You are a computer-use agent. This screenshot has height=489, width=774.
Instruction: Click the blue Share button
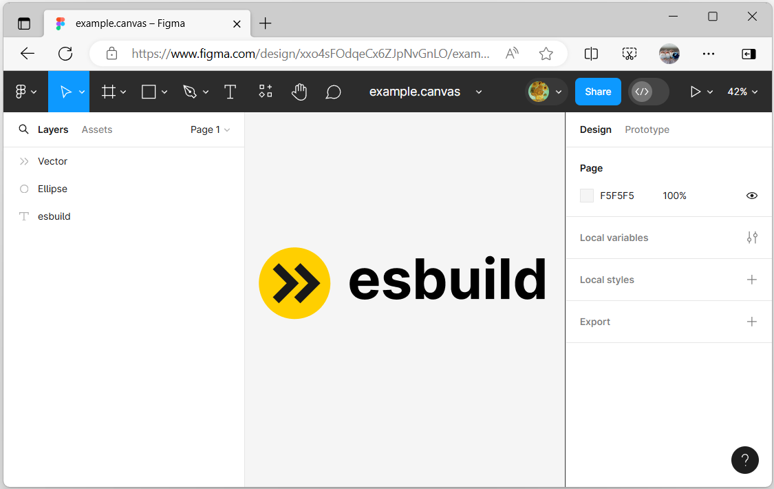coord(598,92)
